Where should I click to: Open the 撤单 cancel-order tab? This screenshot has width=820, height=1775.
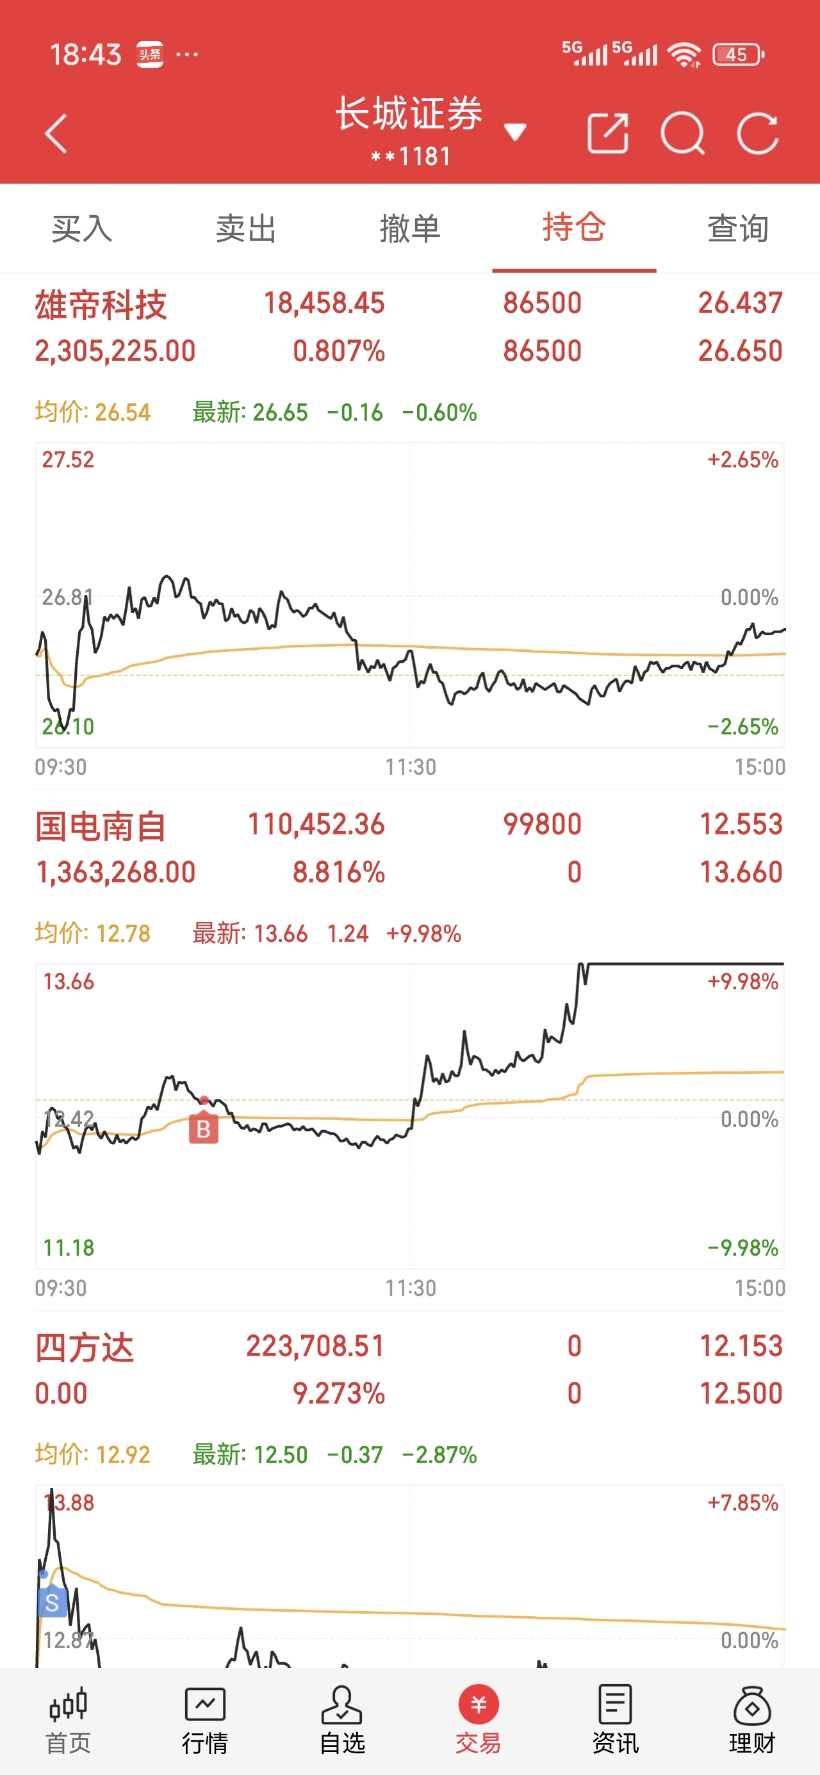pyautogui.click(x=411, y=228)
